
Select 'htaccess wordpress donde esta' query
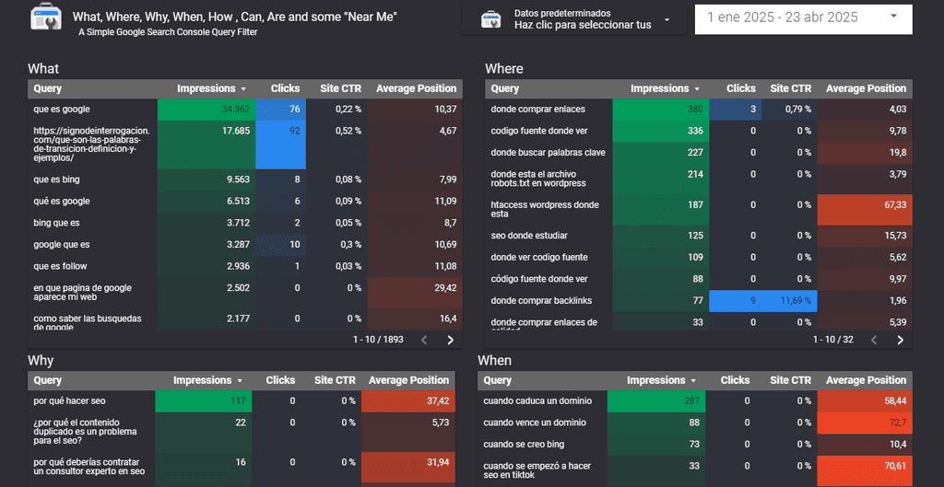[545, 209]
